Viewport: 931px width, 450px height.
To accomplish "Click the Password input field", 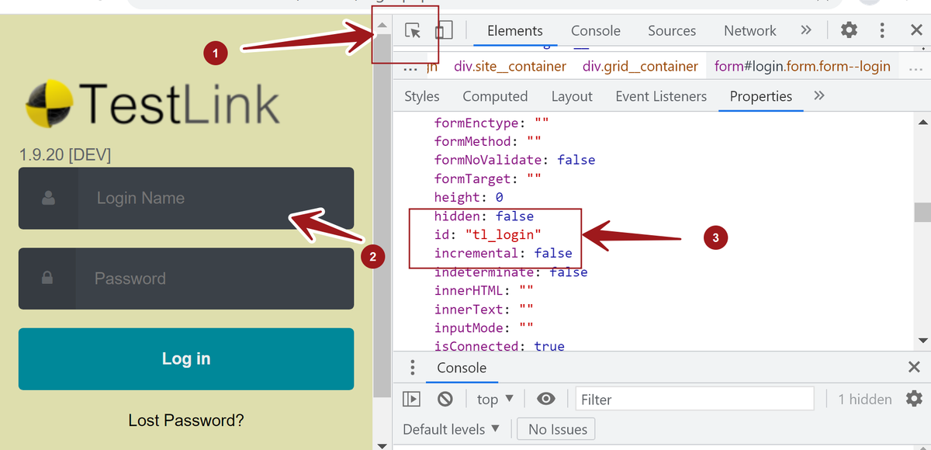I will point(186,279).
